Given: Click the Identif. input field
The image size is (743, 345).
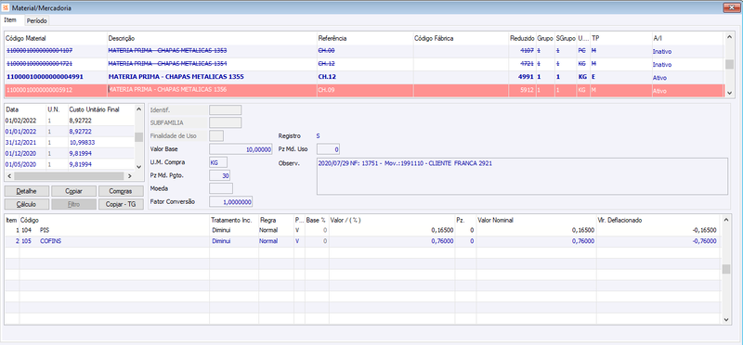Looking at the screenshot, I should (x=225, y=110).
